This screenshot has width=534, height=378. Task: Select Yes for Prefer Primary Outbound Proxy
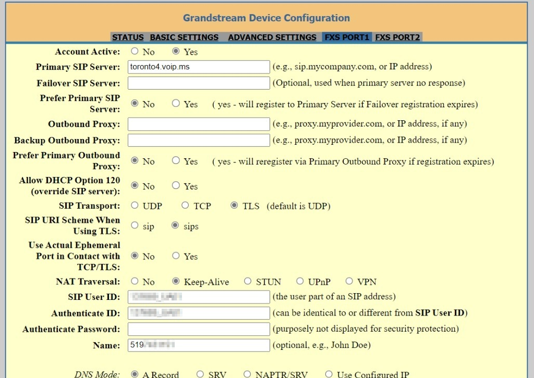click(176, 160)
